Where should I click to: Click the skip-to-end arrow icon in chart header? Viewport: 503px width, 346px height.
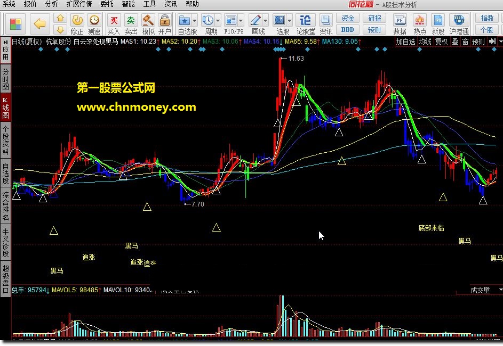(492, 42)
